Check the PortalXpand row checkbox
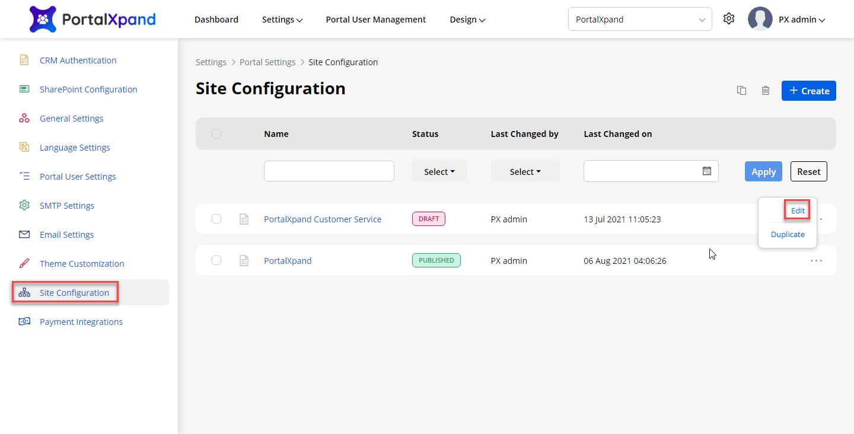Image resolution: width=854 pixels, height=434 pixels. 216,260
